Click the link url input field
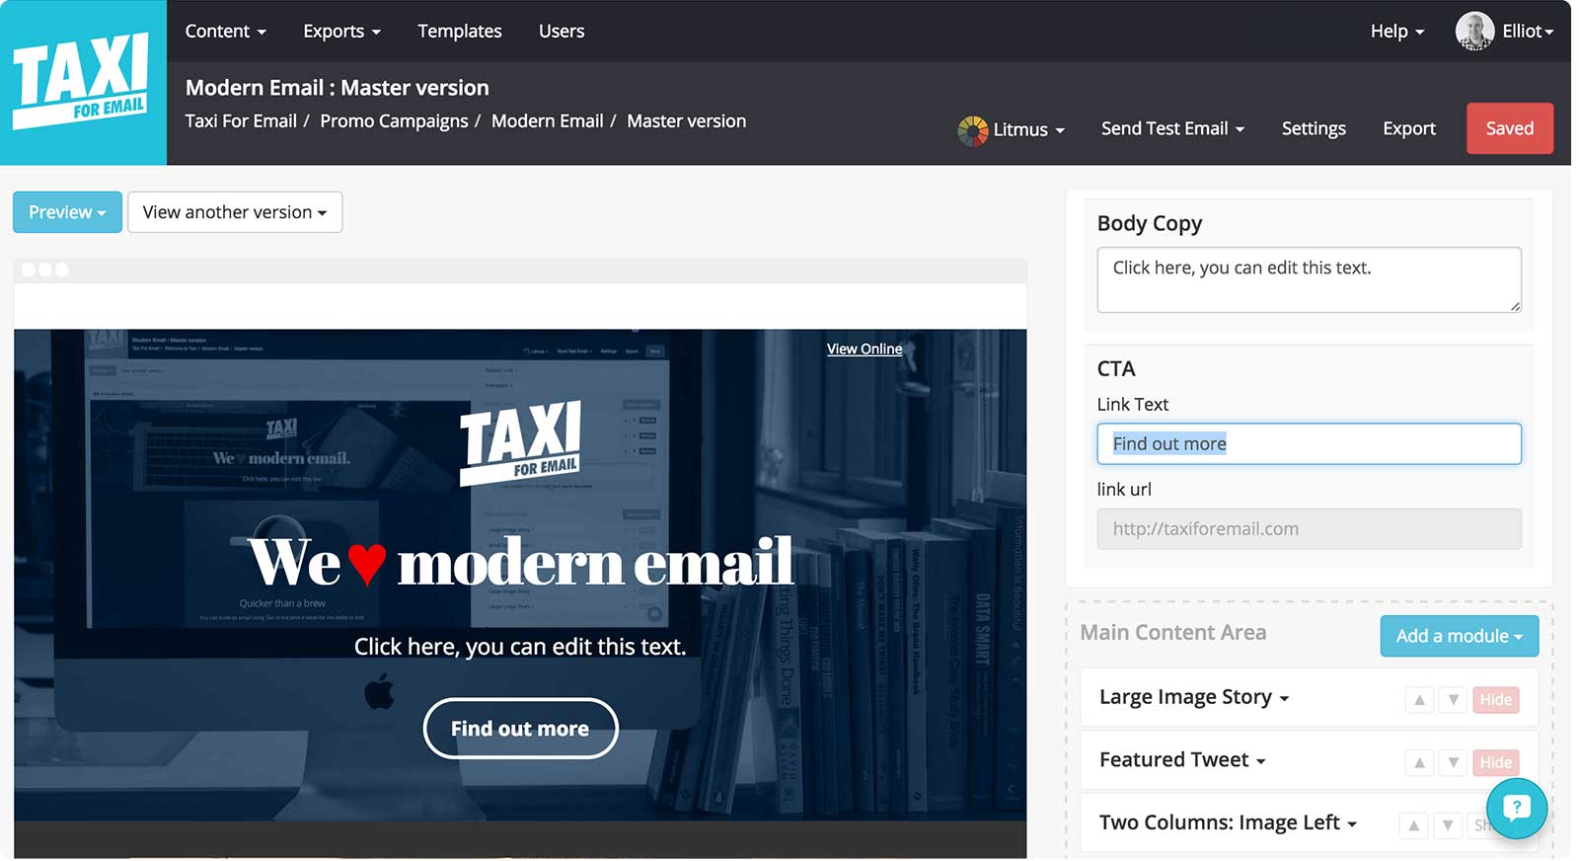This screenshot has width=1579, height=861. click(x=1309, y=529)
